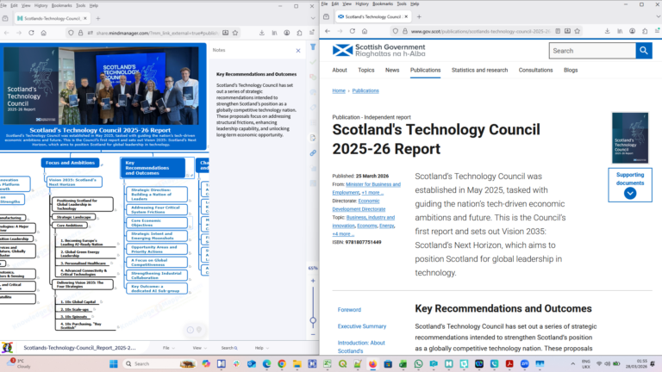662x372 pixels.
Task: Adjust the map zoom slider handle
Action: pyautogui.click(x=313, y=320)
